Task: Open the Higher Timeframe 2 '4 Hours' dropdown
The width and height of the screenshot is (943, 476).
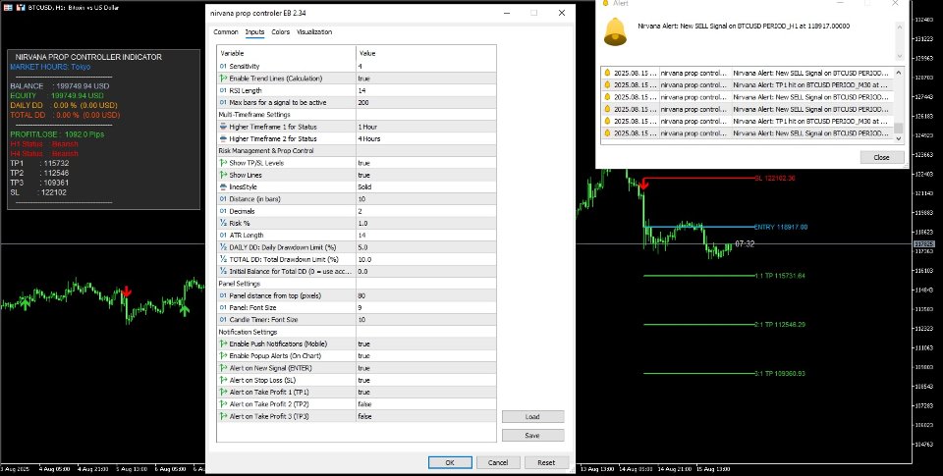Action: pyautogui.click(x=426, y=138)
